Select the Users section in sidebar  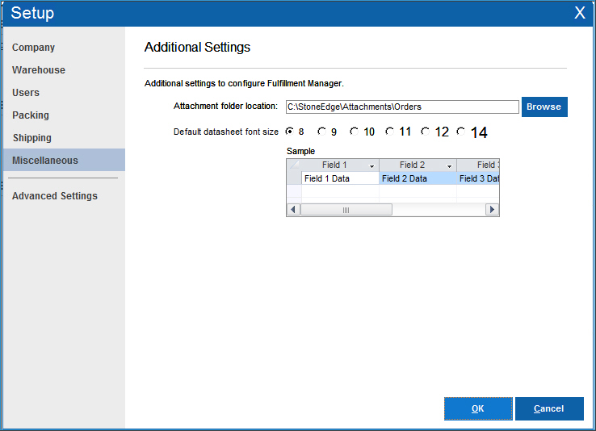click(26, 93)
